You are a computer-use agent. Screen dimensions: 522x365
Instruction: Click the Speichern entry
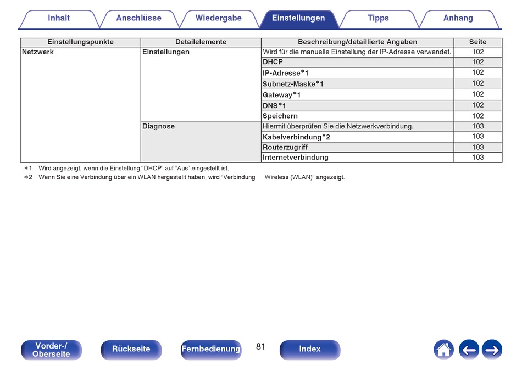coord(280,116)
